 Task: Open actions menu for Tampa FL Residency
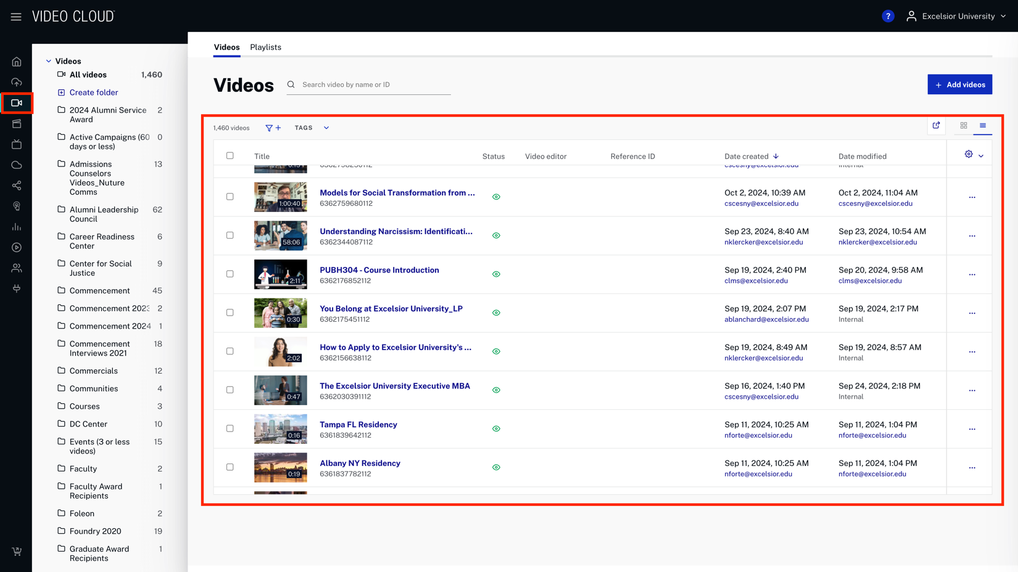click(972, 429)
